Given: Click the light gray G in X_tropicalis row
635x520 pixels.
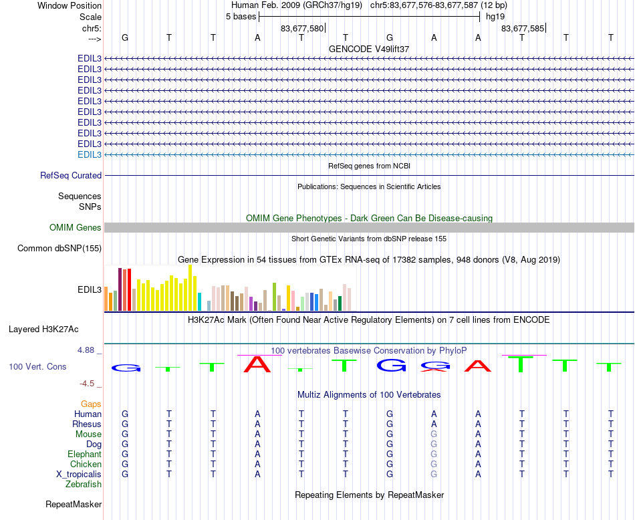Looking at the screenshot, I should pos(434,475).
